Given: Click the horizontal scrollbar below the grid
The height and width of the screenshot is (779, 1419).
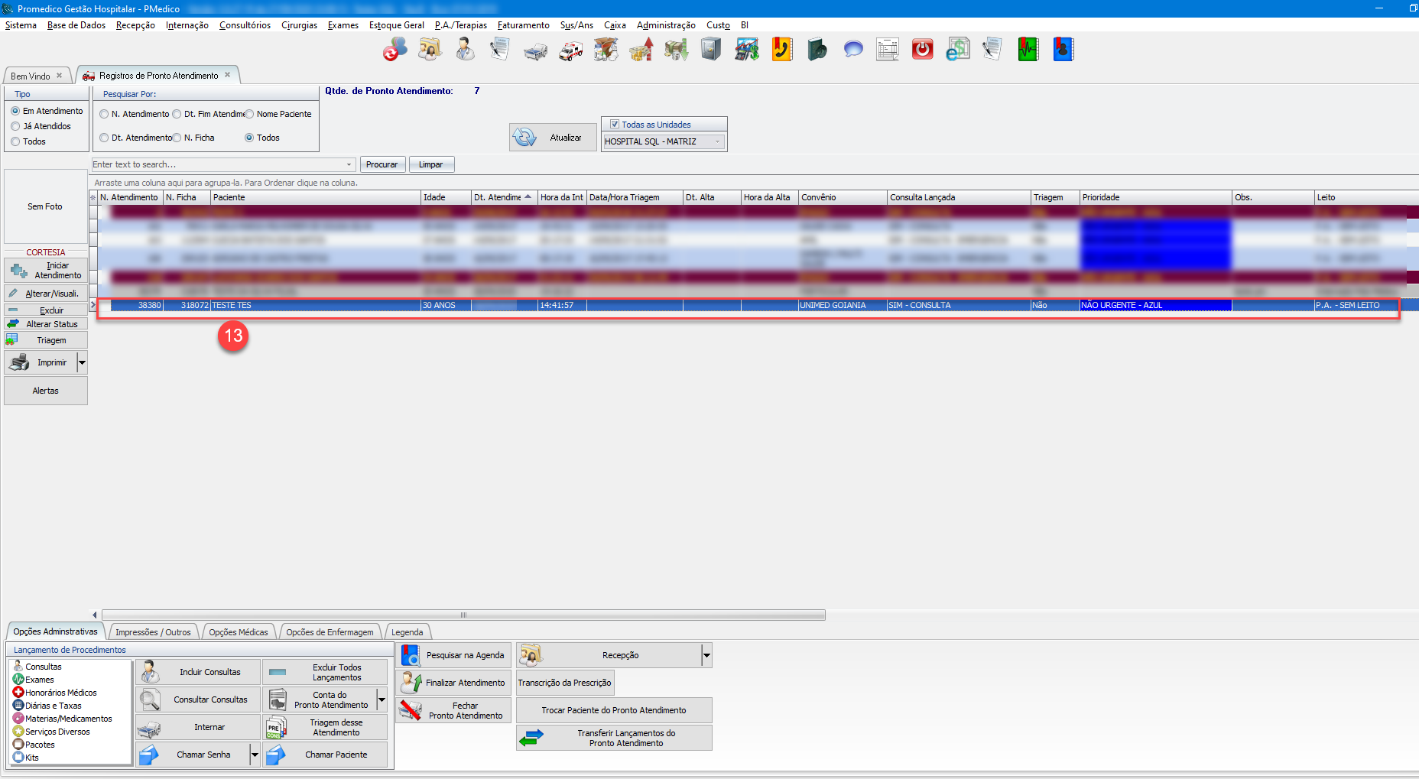Looking at the screenshot, I should tap(463, 615).
